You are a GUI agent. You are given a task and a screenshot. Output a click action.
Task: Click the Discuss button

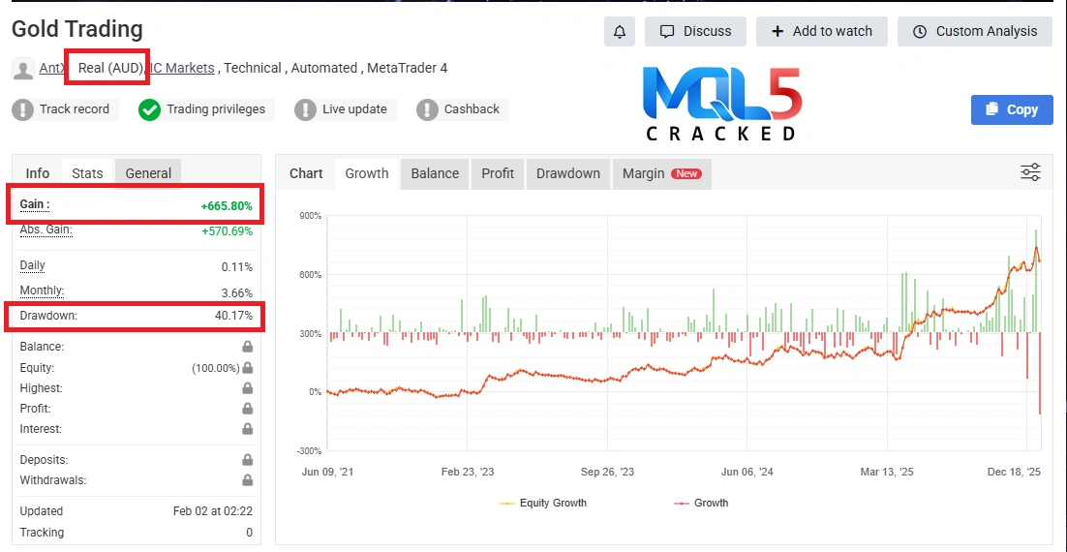[x=695, y=31]
